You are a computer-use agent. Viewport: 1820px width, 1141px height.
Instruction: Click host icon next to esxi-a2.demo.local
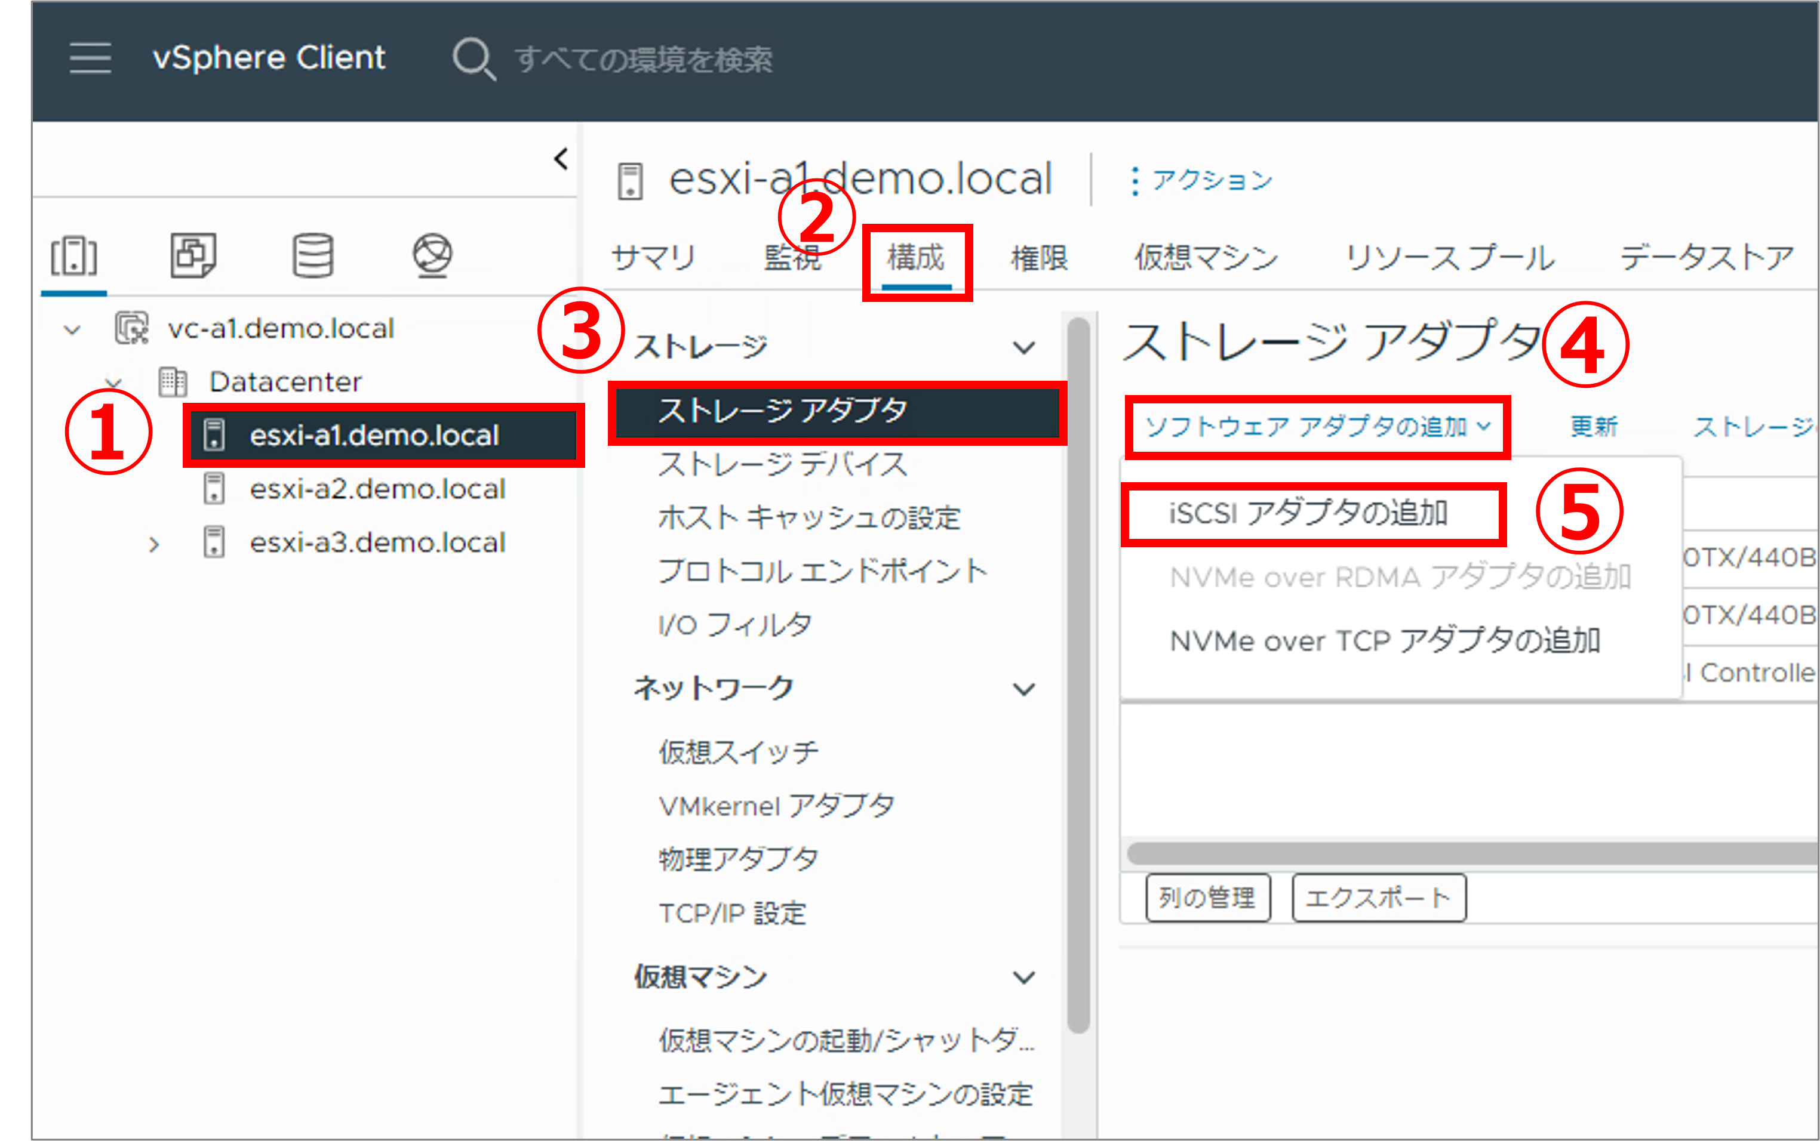tap(214, 489)
